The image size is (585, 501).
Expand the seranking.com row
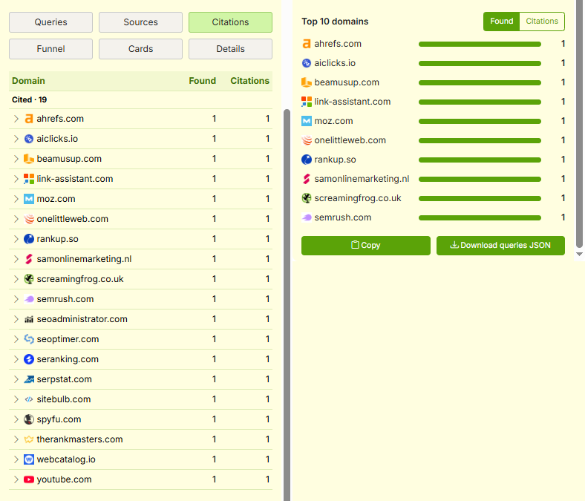pyautogui.click(x=16, y=359)
